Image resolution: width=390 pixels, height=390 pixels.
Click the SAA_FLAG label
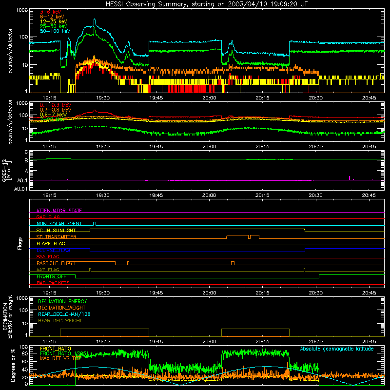(x=48, y=256)
